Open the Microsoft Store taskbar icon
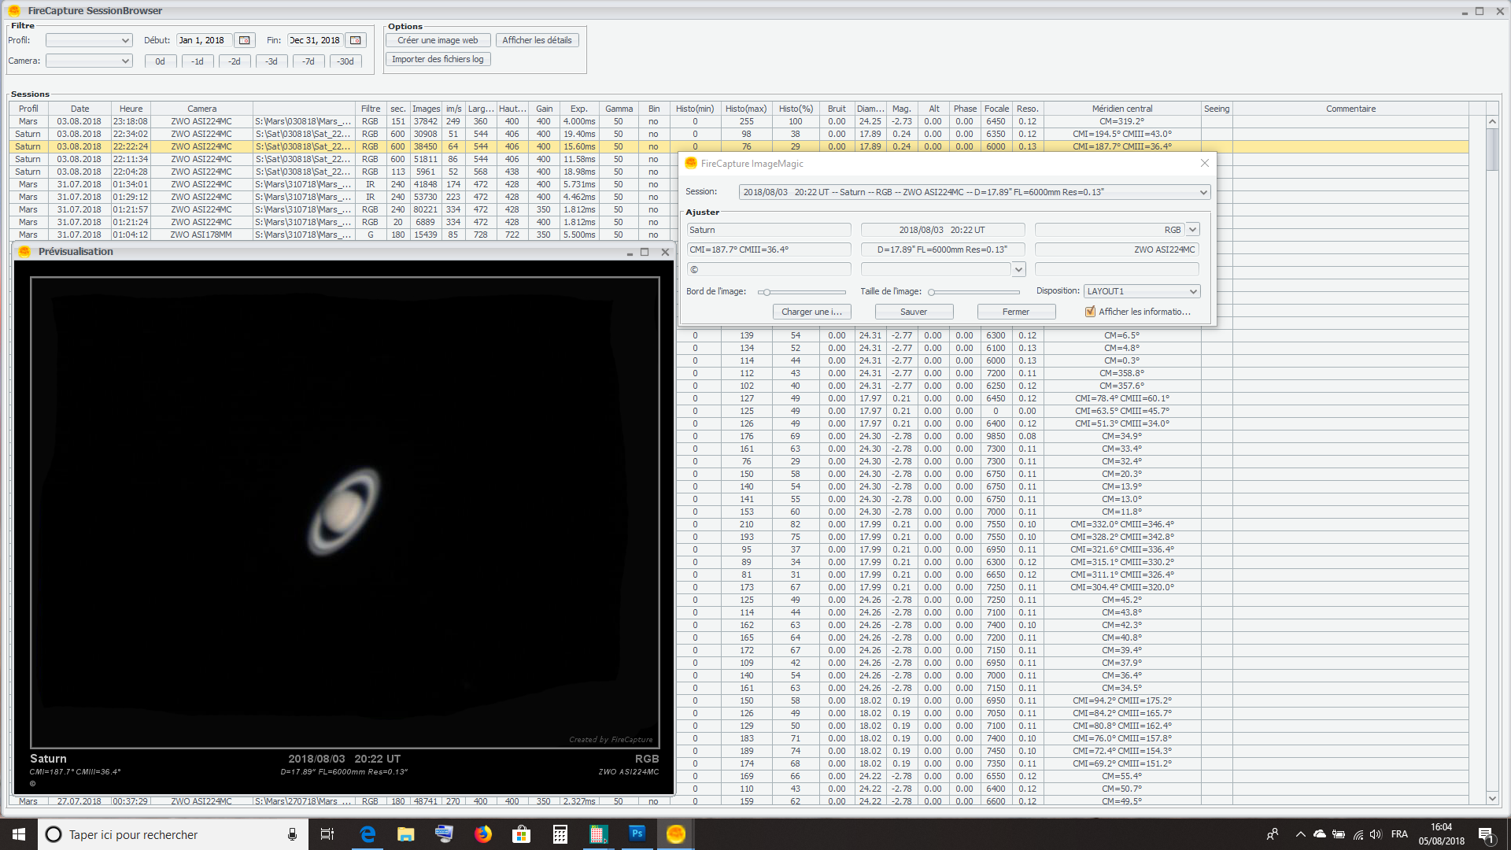The image size is (1511, 850). 522,833
